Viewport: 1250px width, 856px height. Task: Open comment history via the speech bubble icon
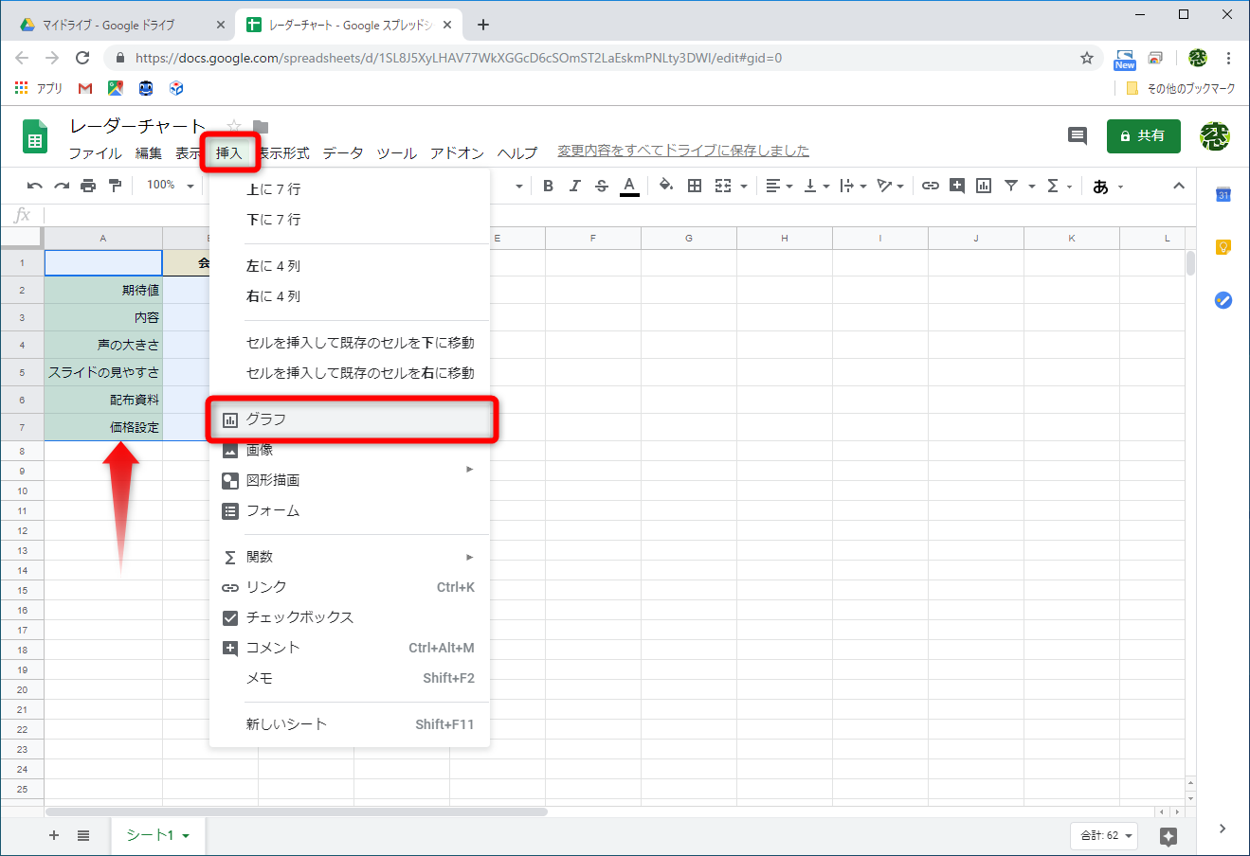(1077, 135)
